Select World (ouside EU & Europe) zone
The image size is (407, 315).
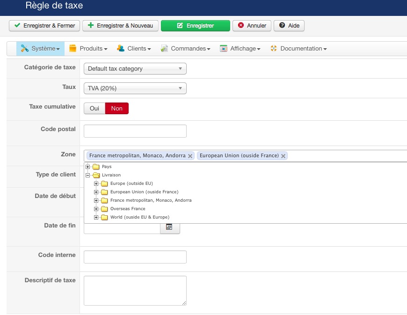pos(140,217)
